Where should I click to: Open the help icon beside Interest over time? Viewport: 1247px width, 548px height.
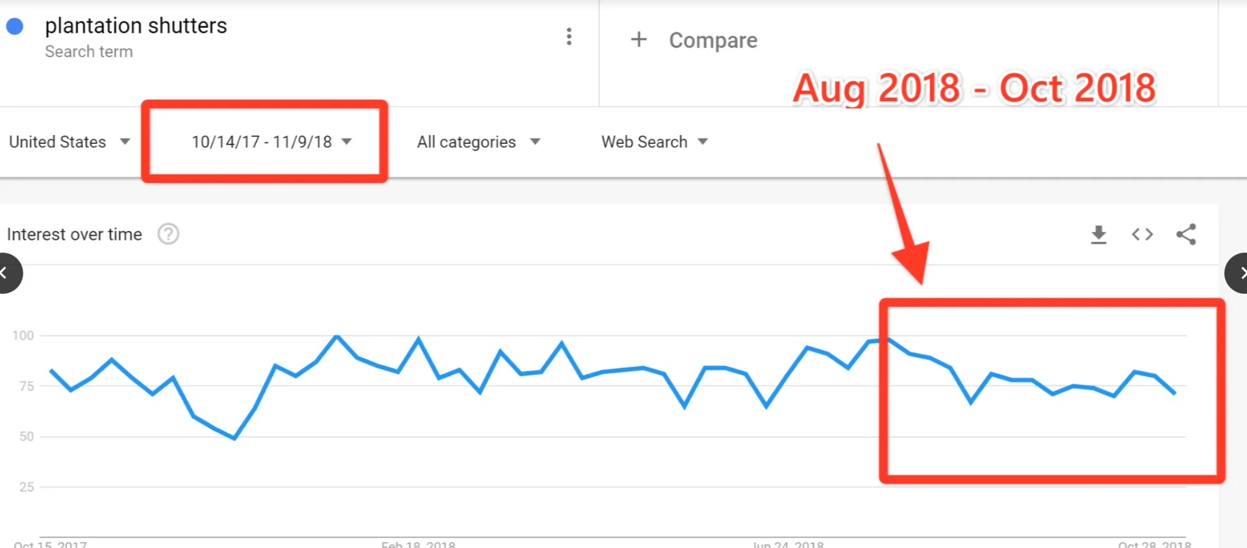click(168, 234)
